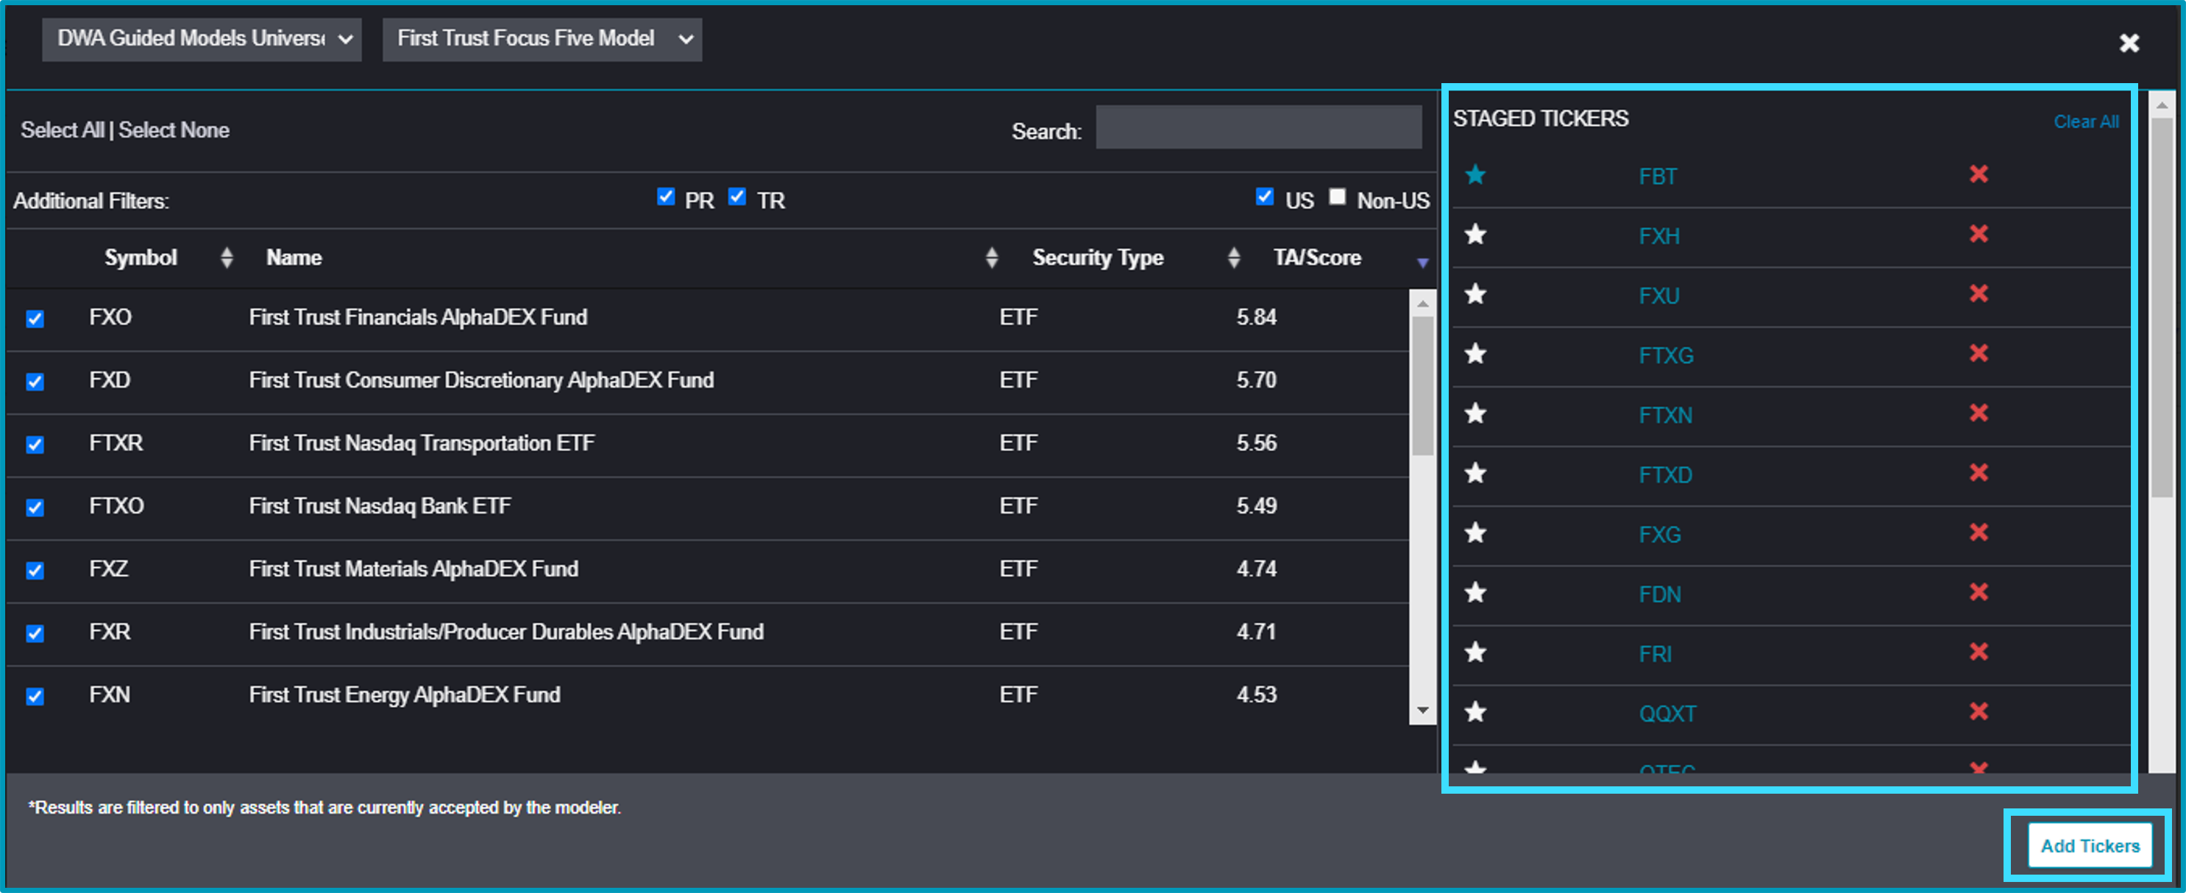Remove FXU from staged tickers
2186x893 pixels.
tap(1979, 293)
